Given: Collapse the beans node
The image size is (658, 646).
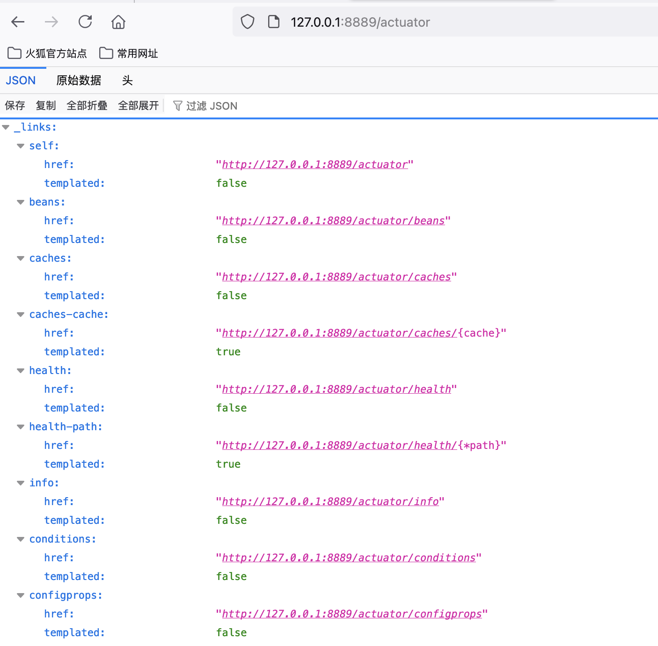Looking at the screenshot, I should [21, 202].
